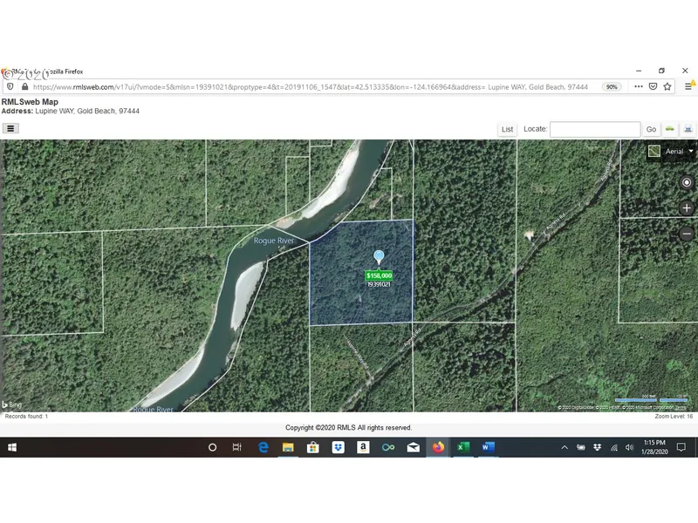The image size is (698, 523).
Task: Zoom in on the map with plus
Action: tap(687, 208)
